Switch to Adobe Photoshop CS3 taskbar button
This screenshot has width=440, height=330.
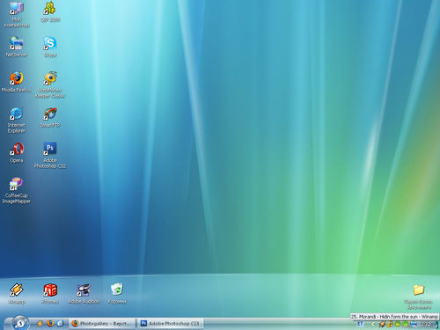coord(171,324)
